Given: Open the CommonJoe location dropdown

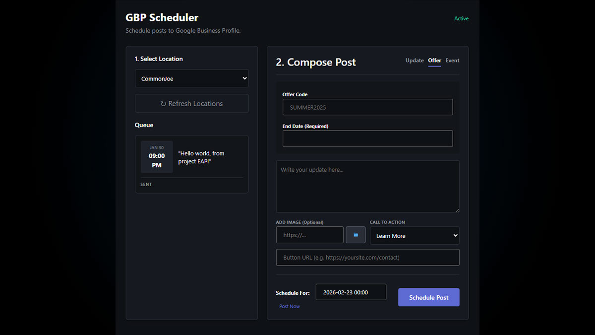Looking at the screenshot, I should [192, 78].
